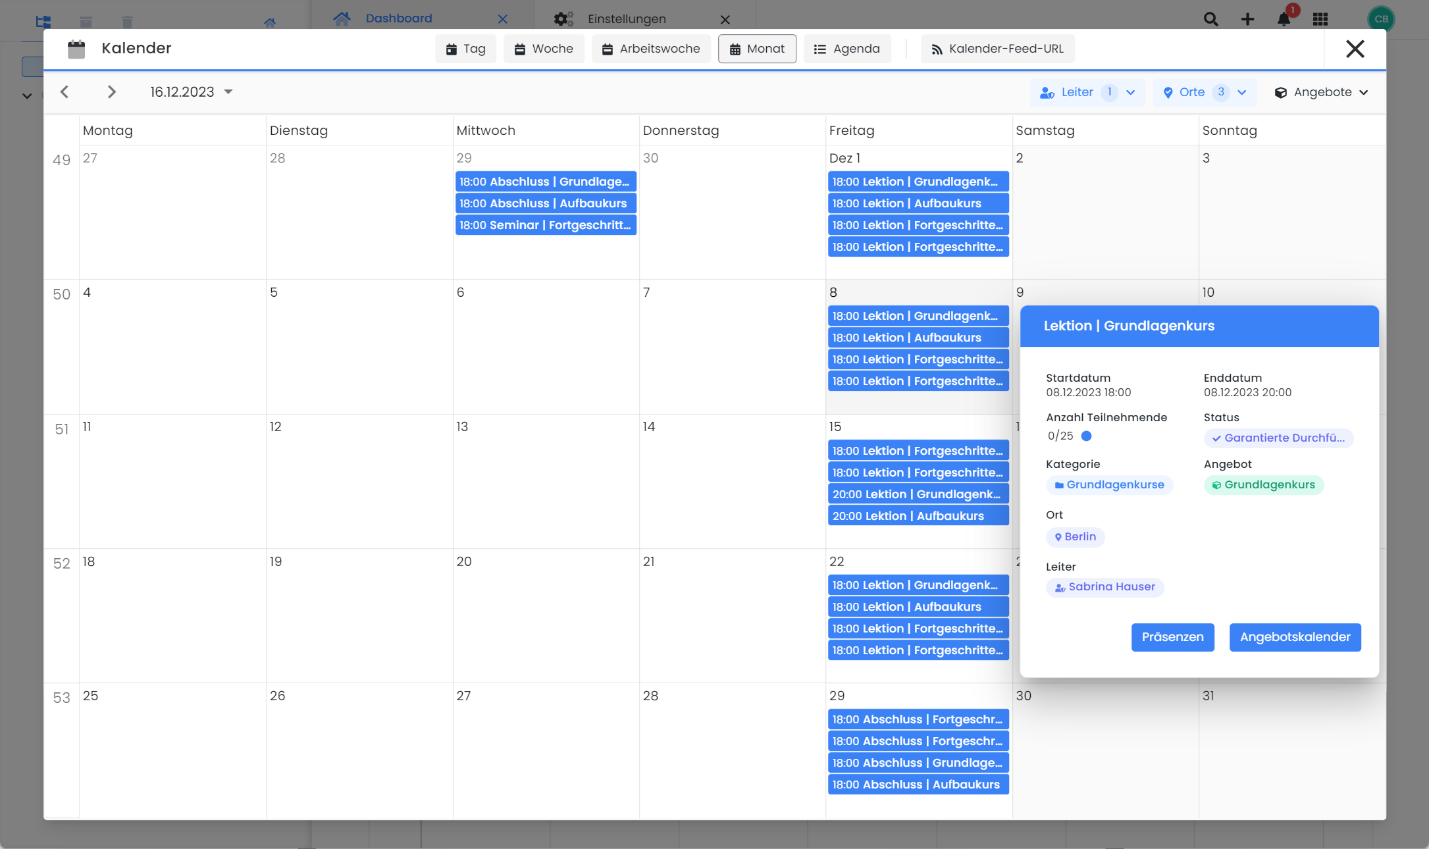The image size is (1429, 849).
Task: Open the Angebote dropdown
Action: (1321, 92)
